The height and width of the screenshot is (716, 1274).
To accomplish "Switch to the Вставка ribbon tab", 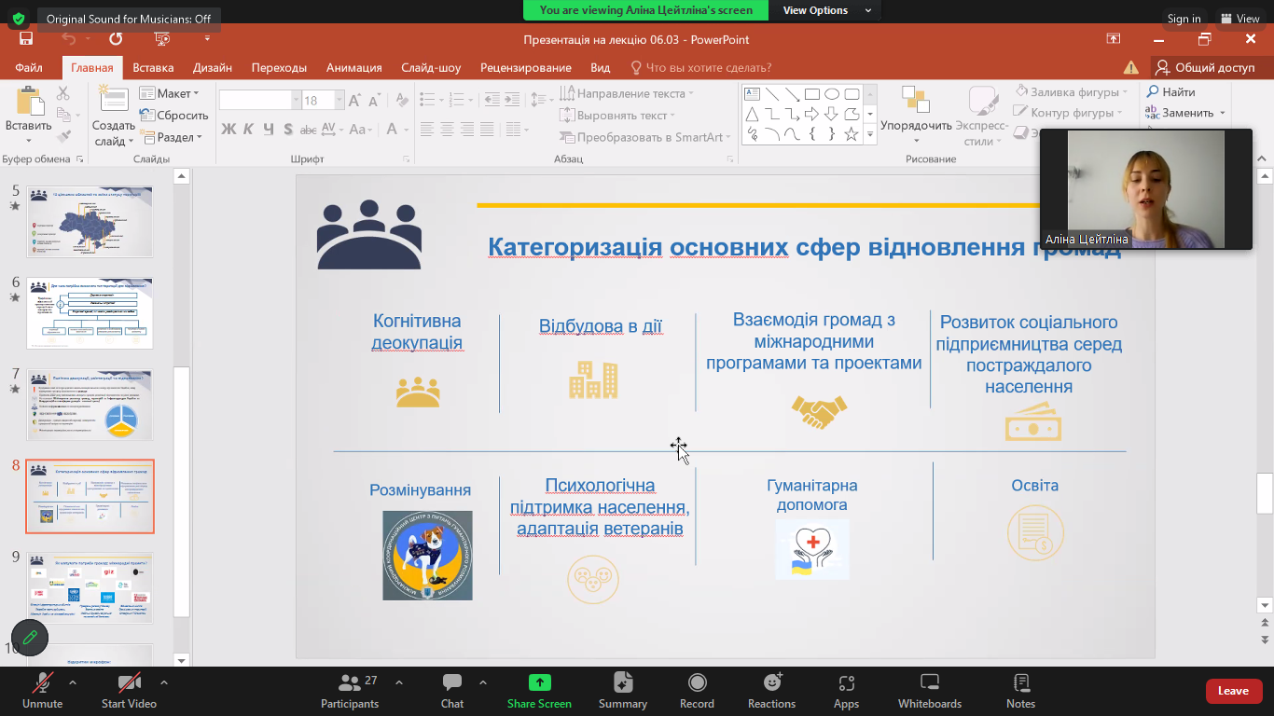I will point(153,67).
